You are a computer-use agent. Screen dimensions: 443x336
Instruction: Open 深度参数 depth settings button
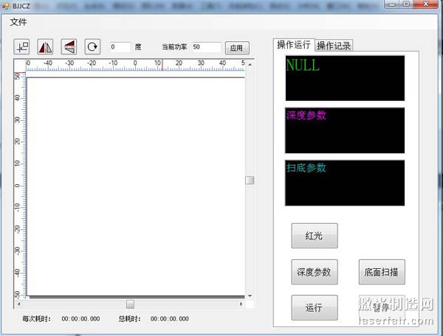coord(315,272)
